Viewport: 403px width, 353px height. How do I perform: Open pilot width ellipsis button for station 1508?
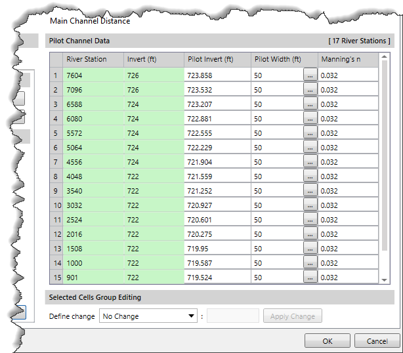(x=310, y=248)
